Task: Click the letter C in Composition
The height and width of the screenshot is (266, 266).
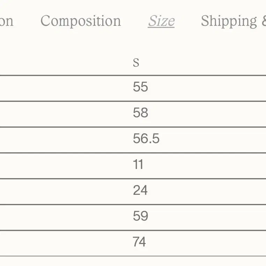Action: [45, 21]
